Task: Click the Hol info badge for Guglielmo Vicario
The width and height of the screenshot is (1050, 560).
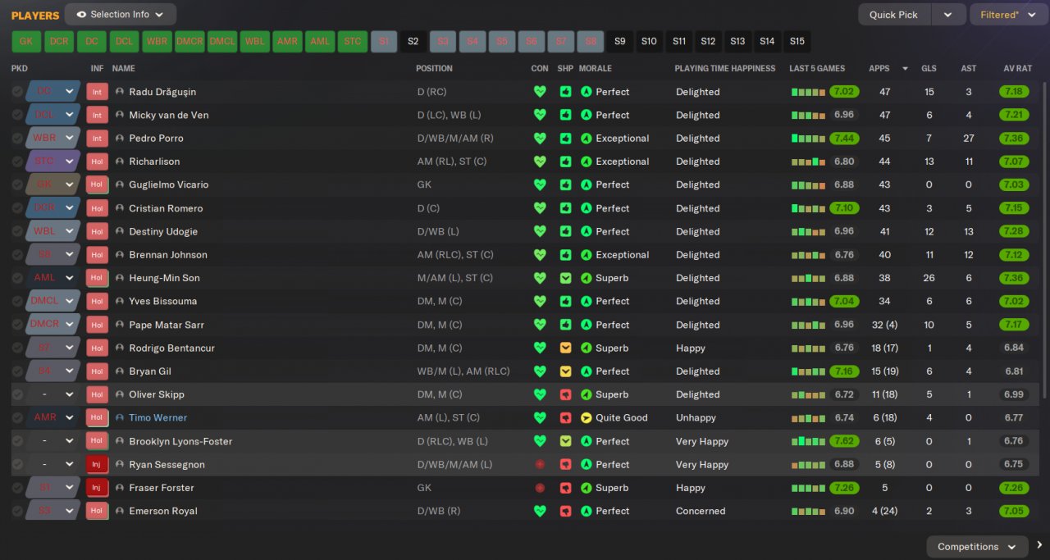Action: (97, 184)
